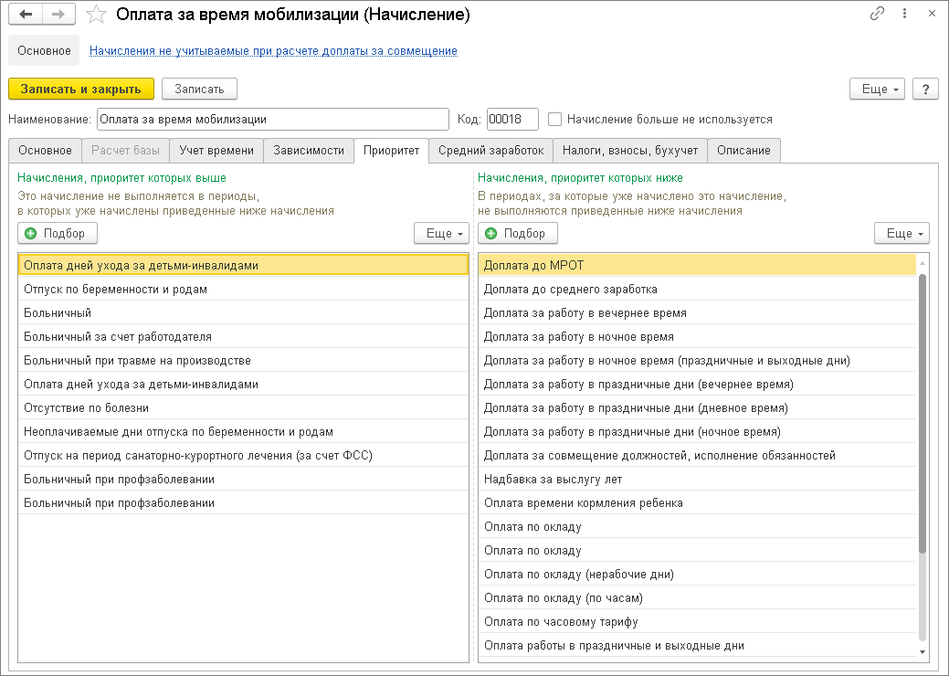
Task: Toggle 'Начисление больше не используется' checkbox
Action: (x=554, y=120)
